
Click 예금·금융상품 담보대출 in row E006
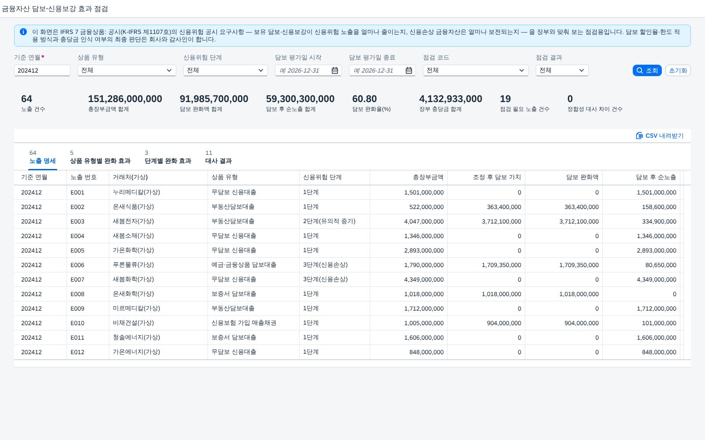coord(254,265)
